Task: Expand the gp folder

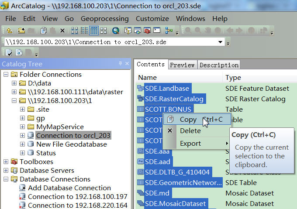Action: (22, 118)
